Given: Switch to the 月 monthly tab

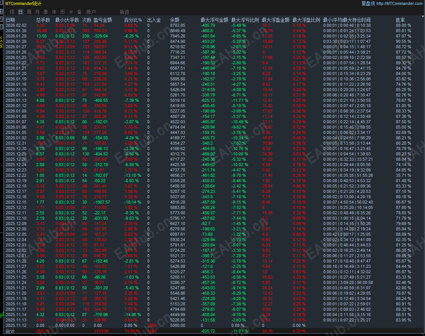Looking at the screenshot, I should pyautogui.click(x=37, y=12).
